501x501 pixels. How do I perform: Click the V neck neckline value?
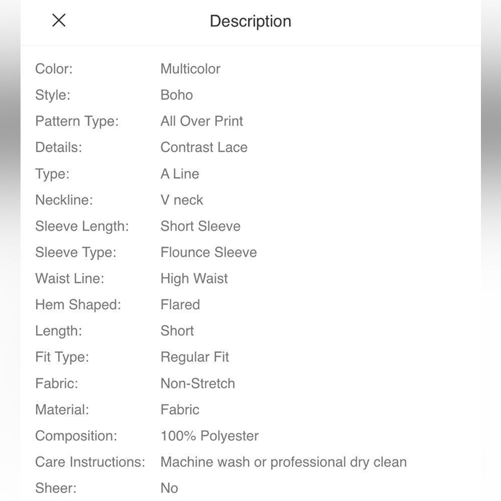182,200
